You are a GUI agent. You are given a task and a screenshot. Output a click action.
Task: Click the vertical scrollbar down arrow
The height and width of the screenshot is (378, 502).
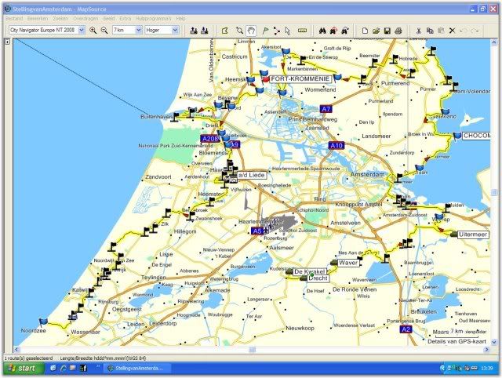pyautogui.click(x=494, y=342)
